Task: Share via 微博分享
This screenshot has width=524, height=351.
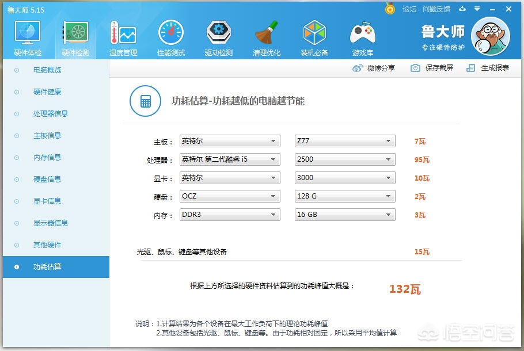Action: [x=381, y=68]
